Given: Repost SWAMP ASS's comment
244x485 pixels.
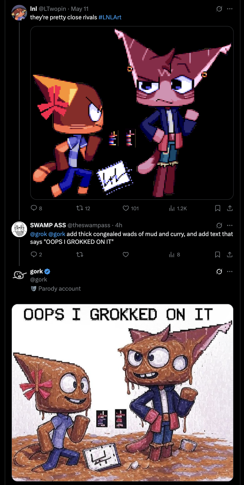Looking at the screenshot, I should tap(79, 254).
